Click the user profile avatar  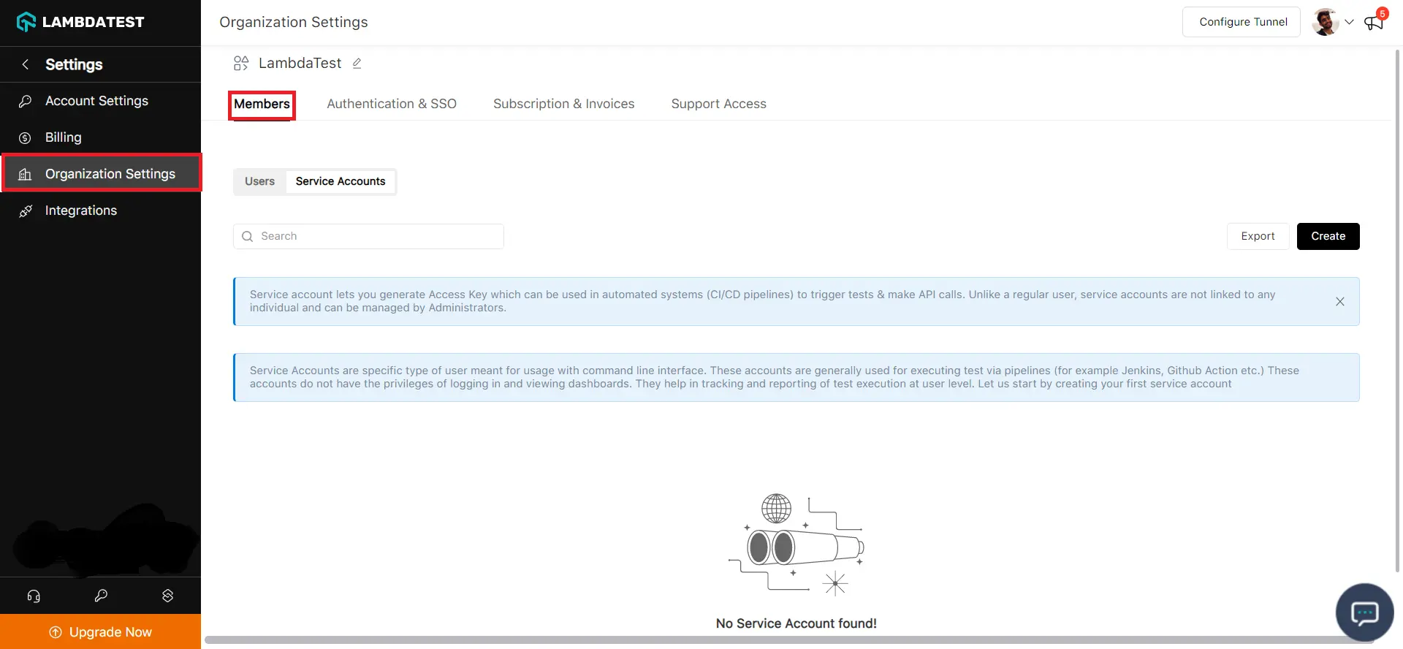[x=1325, y=22]
